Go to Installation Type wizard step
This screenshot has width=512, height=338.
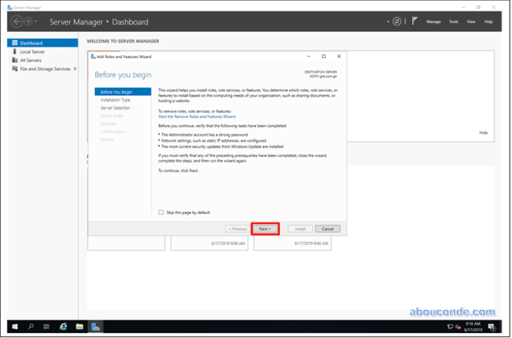115,100
